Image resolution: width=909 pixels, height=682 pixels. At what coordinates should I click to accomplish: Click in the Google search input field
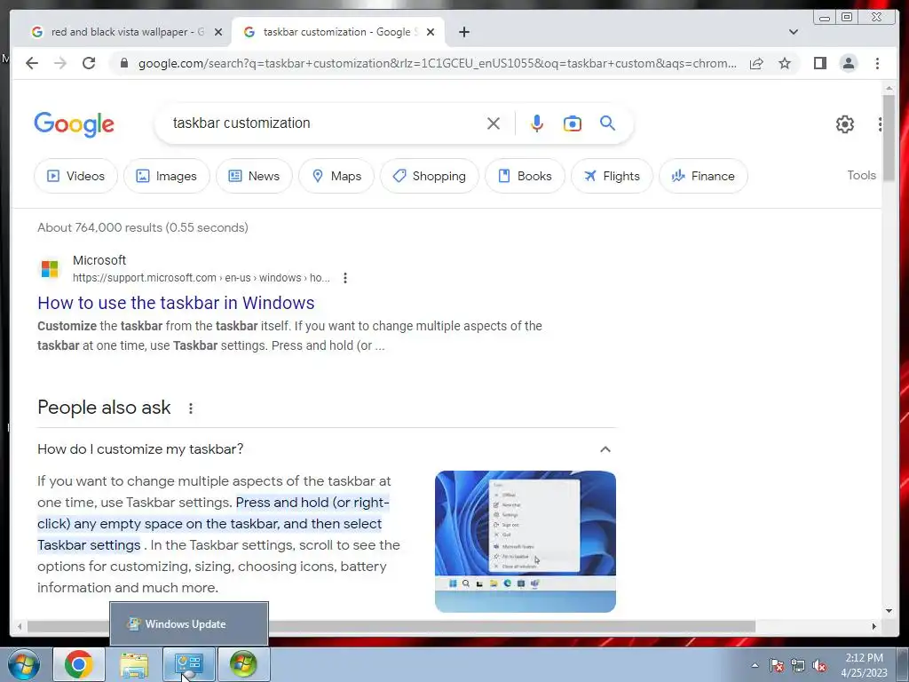pos(325,123)
